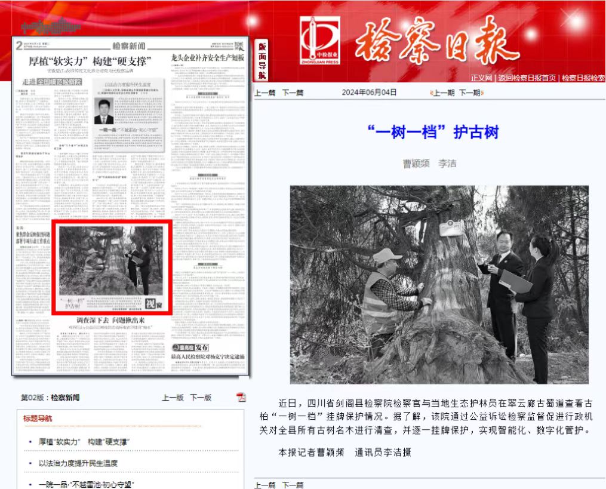Click the 中检报业 Zhongjian Press logo
The image size is (606, 489).
[x=319, y=41]
